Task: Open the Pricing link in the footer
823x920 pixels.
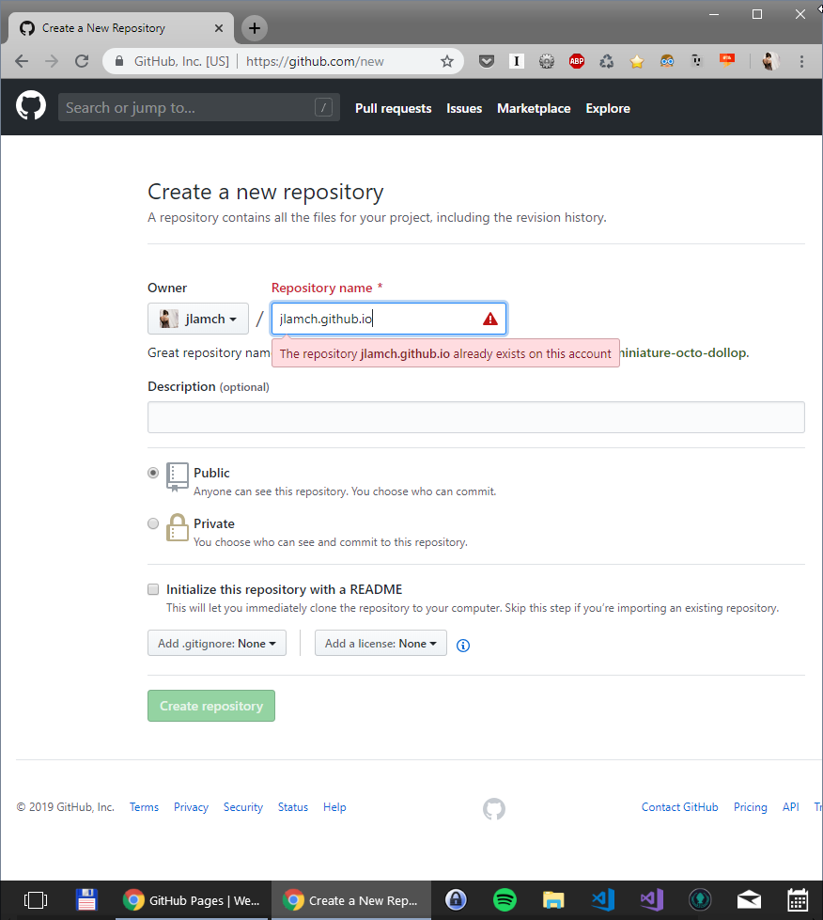Action: pyautogui.click(x=750, y=806)
